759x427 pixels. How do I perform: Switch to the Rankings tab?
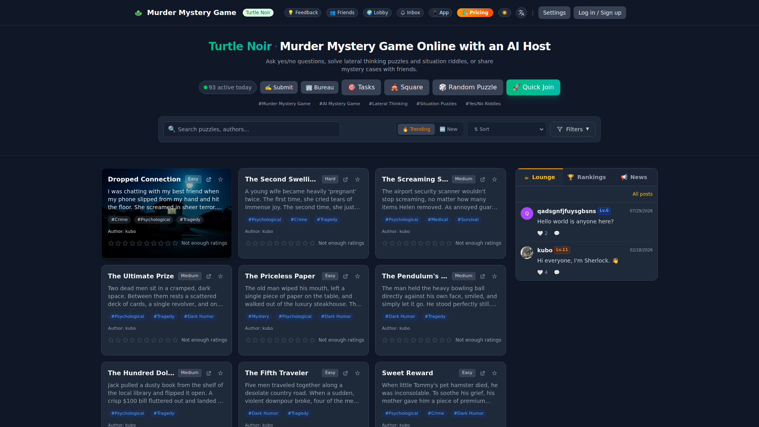(x=587, y=178)
